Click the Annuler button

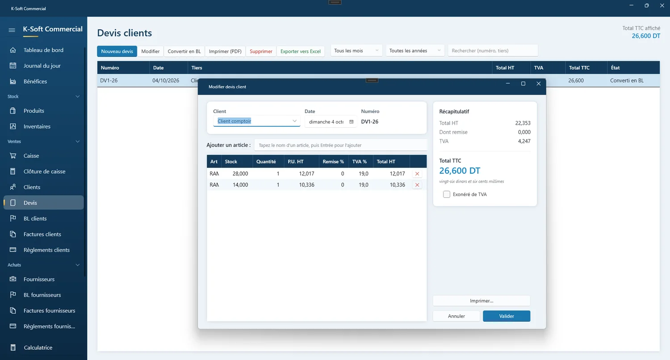click(456, 316)
